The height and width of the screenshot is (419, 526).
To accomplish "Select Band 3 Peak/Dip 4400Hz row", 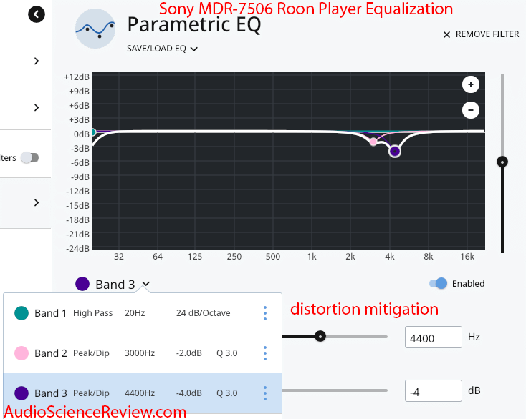I will pos(143,393).
